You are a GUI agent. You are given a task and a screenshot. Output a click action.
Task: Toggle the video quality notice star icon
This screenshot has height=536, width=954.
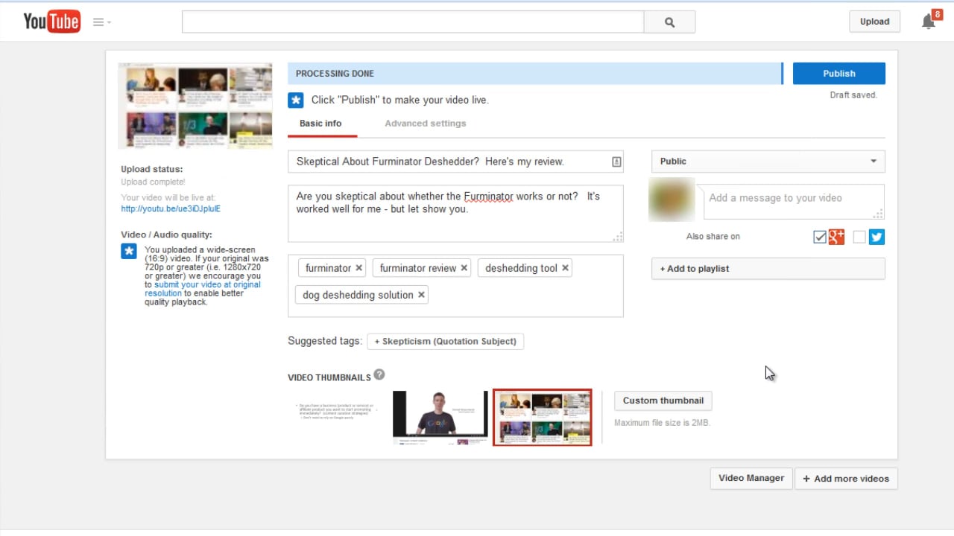(128, 251)
